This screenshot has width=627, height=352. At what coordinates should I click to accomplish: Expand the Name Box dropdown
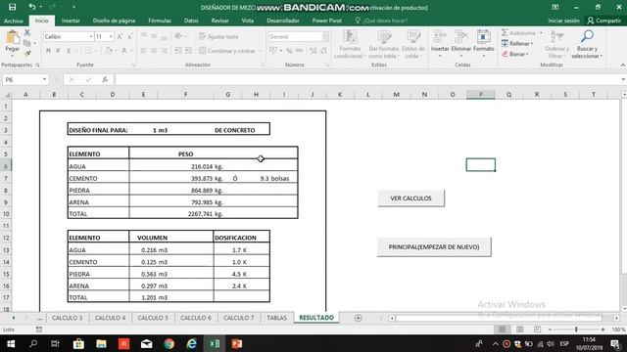(44, 79)
